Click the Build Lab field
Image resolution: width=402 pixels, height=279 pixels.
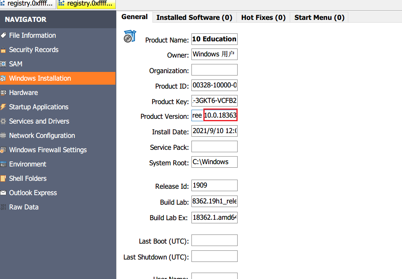214,201
